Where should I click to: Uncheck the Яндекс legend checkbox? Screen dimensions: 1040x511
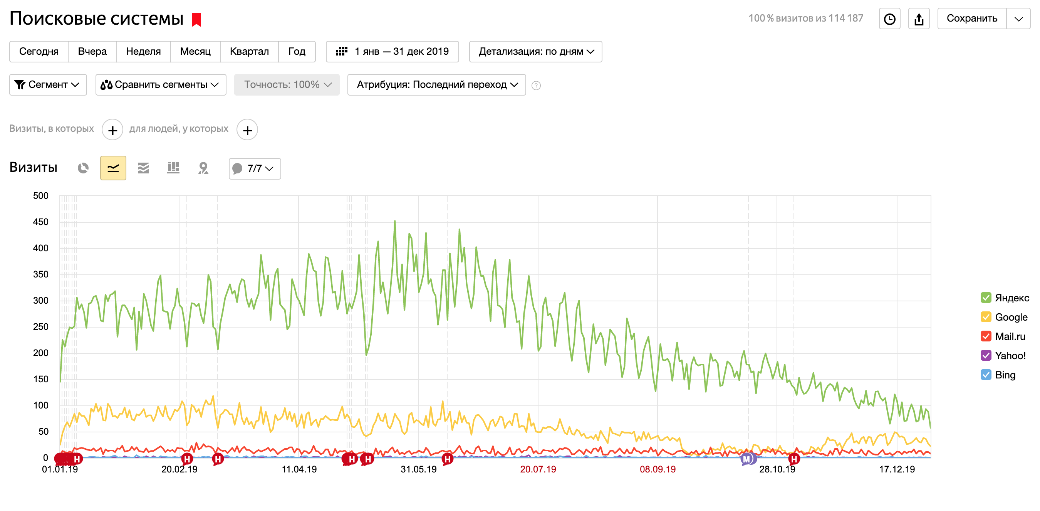[x=986, y=298]
